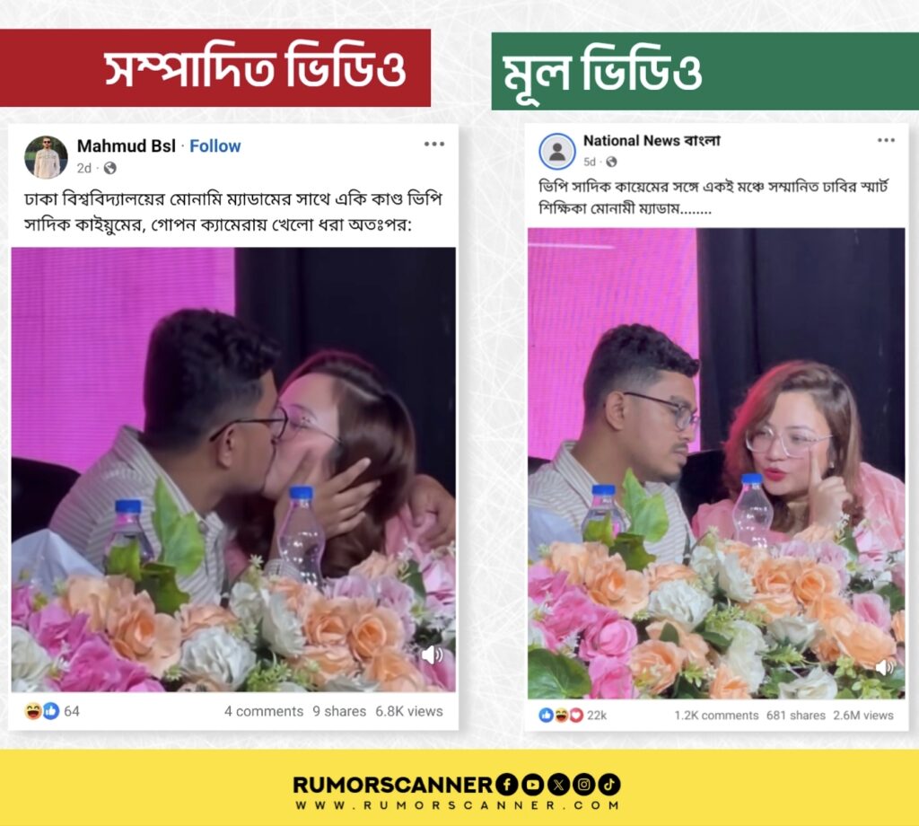Open 4 comments on left post
Screen dimensions: 919x826
[264, 711]
